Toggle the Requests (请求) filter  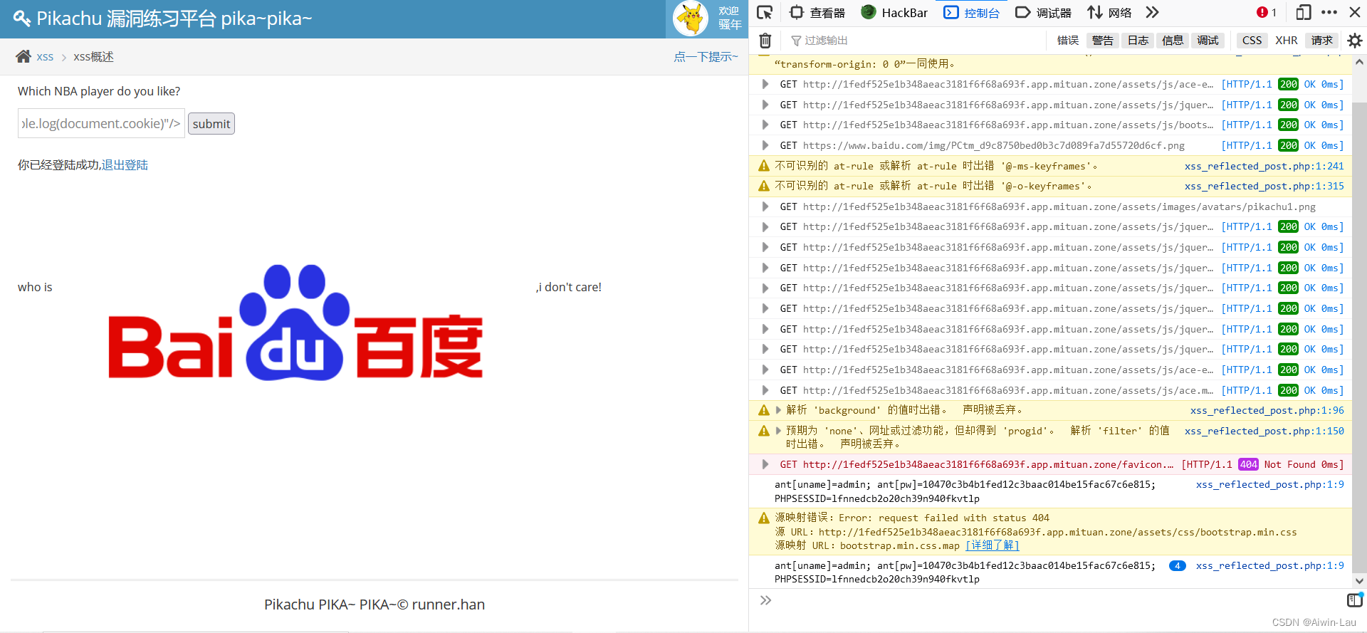click(1321, 41)
